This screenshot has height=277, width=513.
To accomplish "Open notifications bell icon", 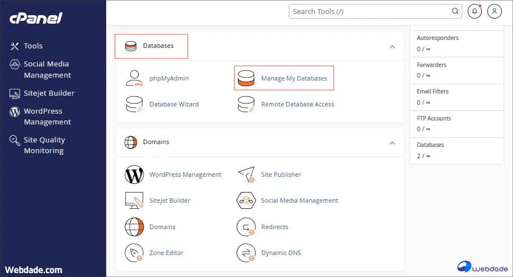I will 475,11.
